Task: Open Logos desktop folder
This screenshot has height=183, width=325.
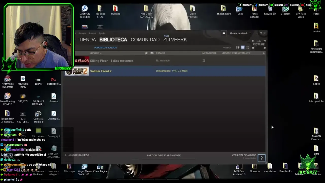Action: 316,80
